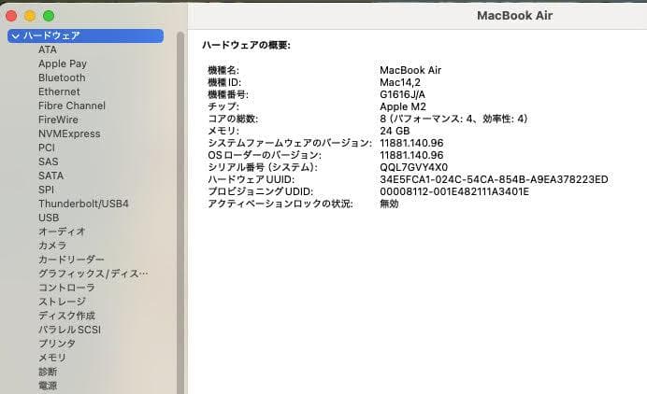The width and height of the screenshot is (647, 394).
Task: Click the チップ label
Action: tap(223, 106)
